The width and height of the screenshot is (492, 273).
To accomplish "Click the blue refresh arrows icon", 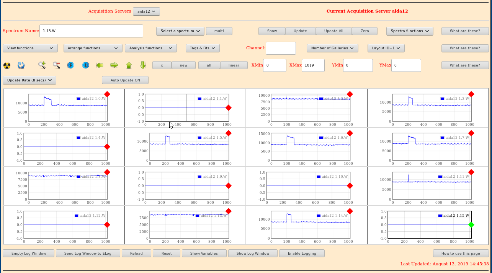I will 21,65.
